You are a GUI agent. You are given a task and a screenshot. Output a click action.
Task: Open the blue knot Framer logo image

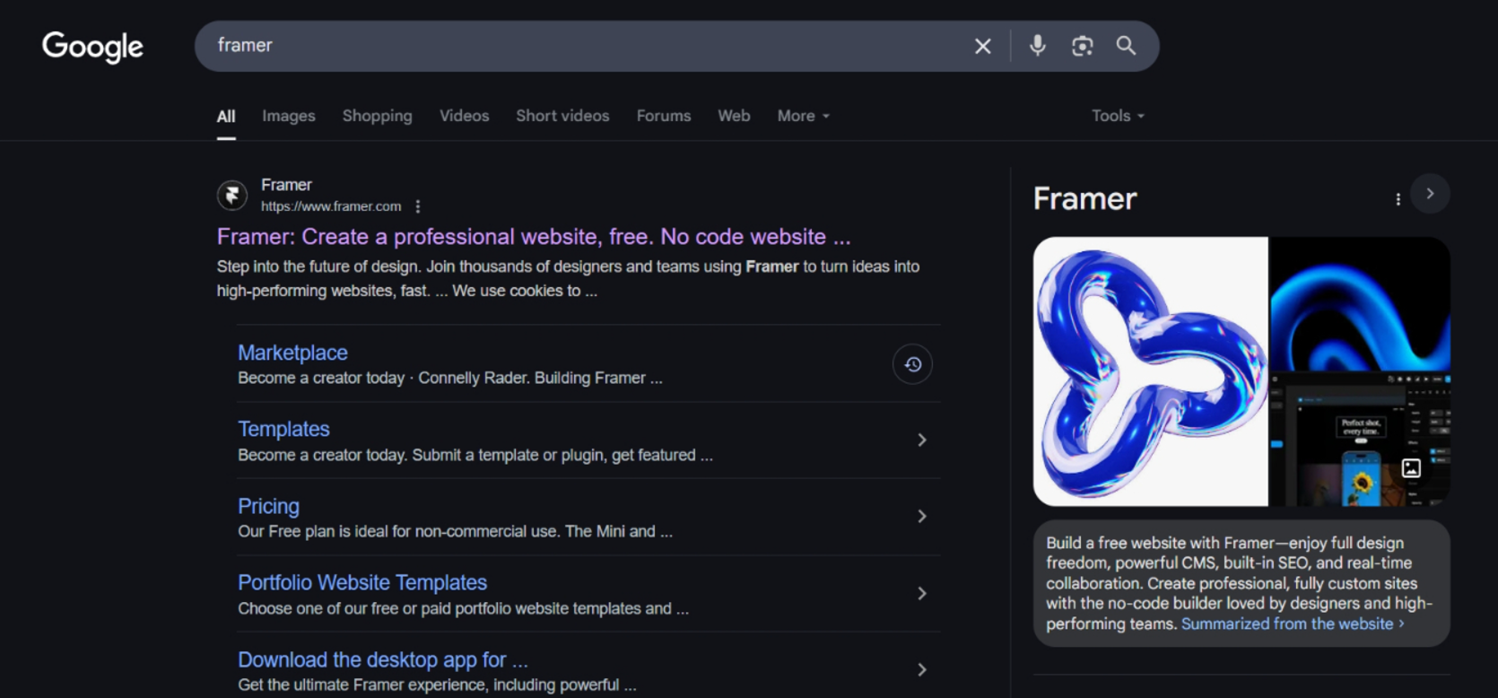pyautogui.click(x=1151, y=371)
